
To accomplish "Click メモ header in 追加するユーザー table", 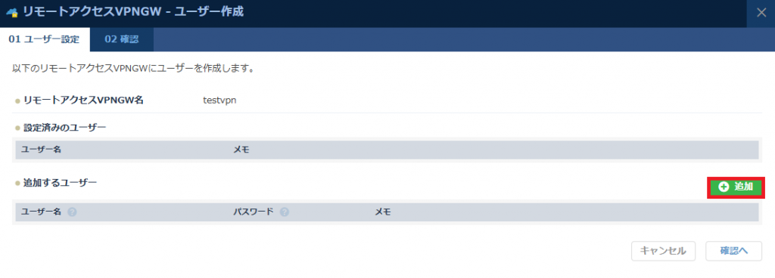I will 382,212.
